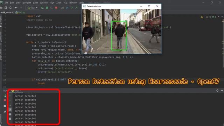The width and height of the screenshot is (224, 126).
Task: Click walk_detect in the breadcrumb bar
Action: coord(7,13)
